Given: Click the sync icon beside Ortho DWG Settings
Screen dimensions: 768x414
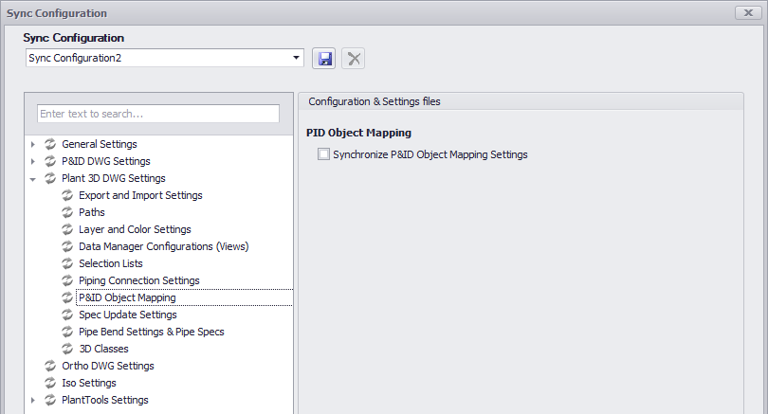Looking at the screenshot, I should 50,366.
